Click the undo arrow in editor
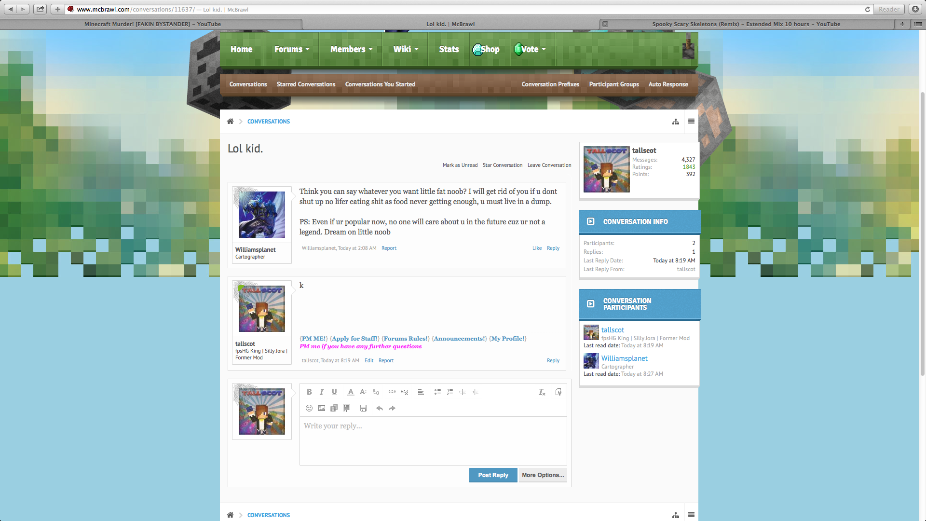926x521 pixels. (x=380, y=408)
